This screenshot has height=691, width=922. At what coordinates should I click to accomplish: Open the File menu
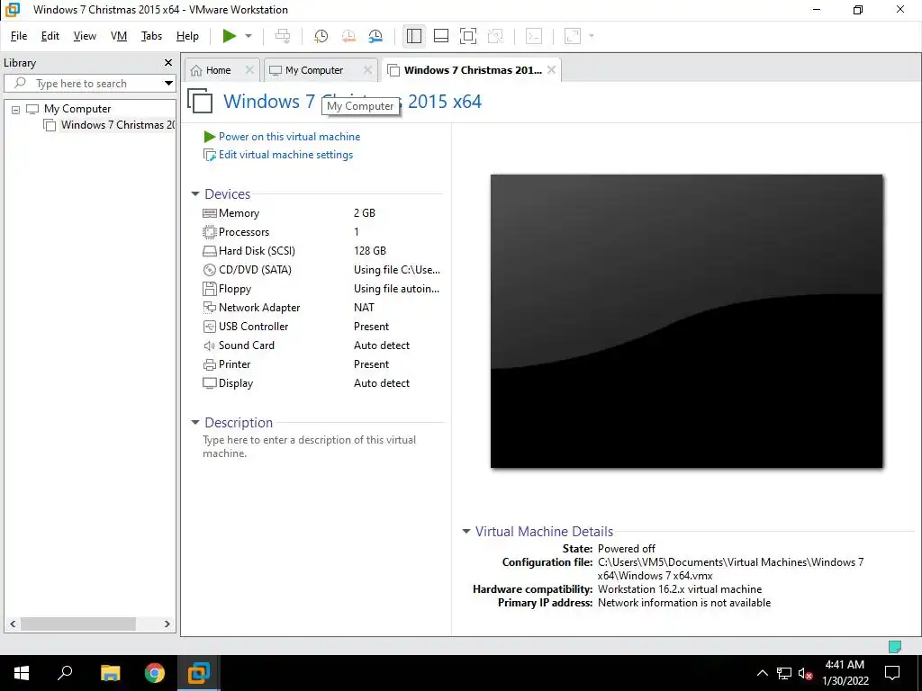pos(19,36)
